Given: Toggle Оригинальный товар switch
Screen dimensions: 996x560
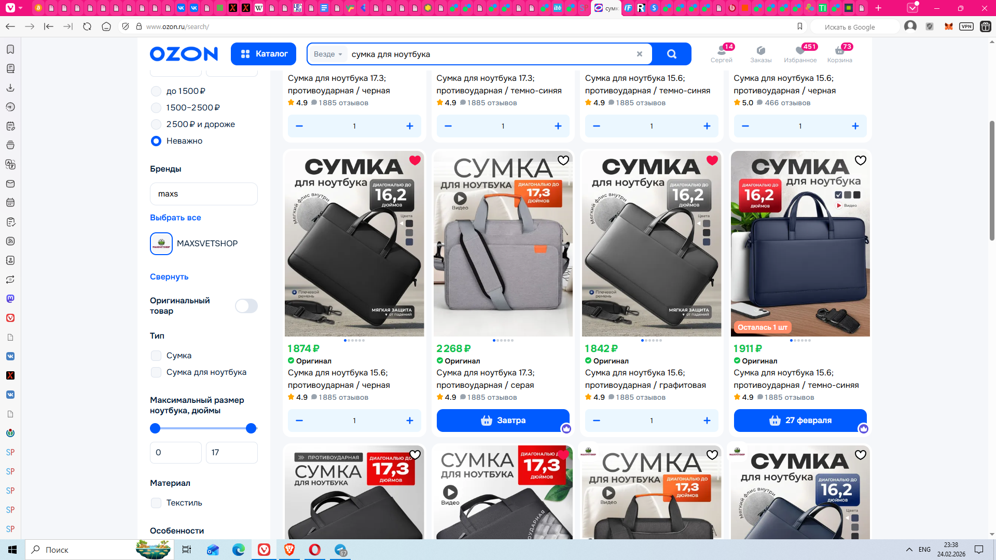Looking at the screenshot, I should [x=246, y=306].
